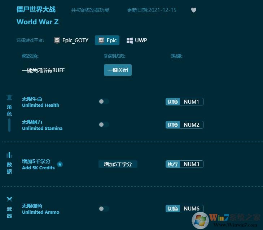Click the 一键关闭 button
The height and width of the screenshot is (230, 263).
(118, 70)
